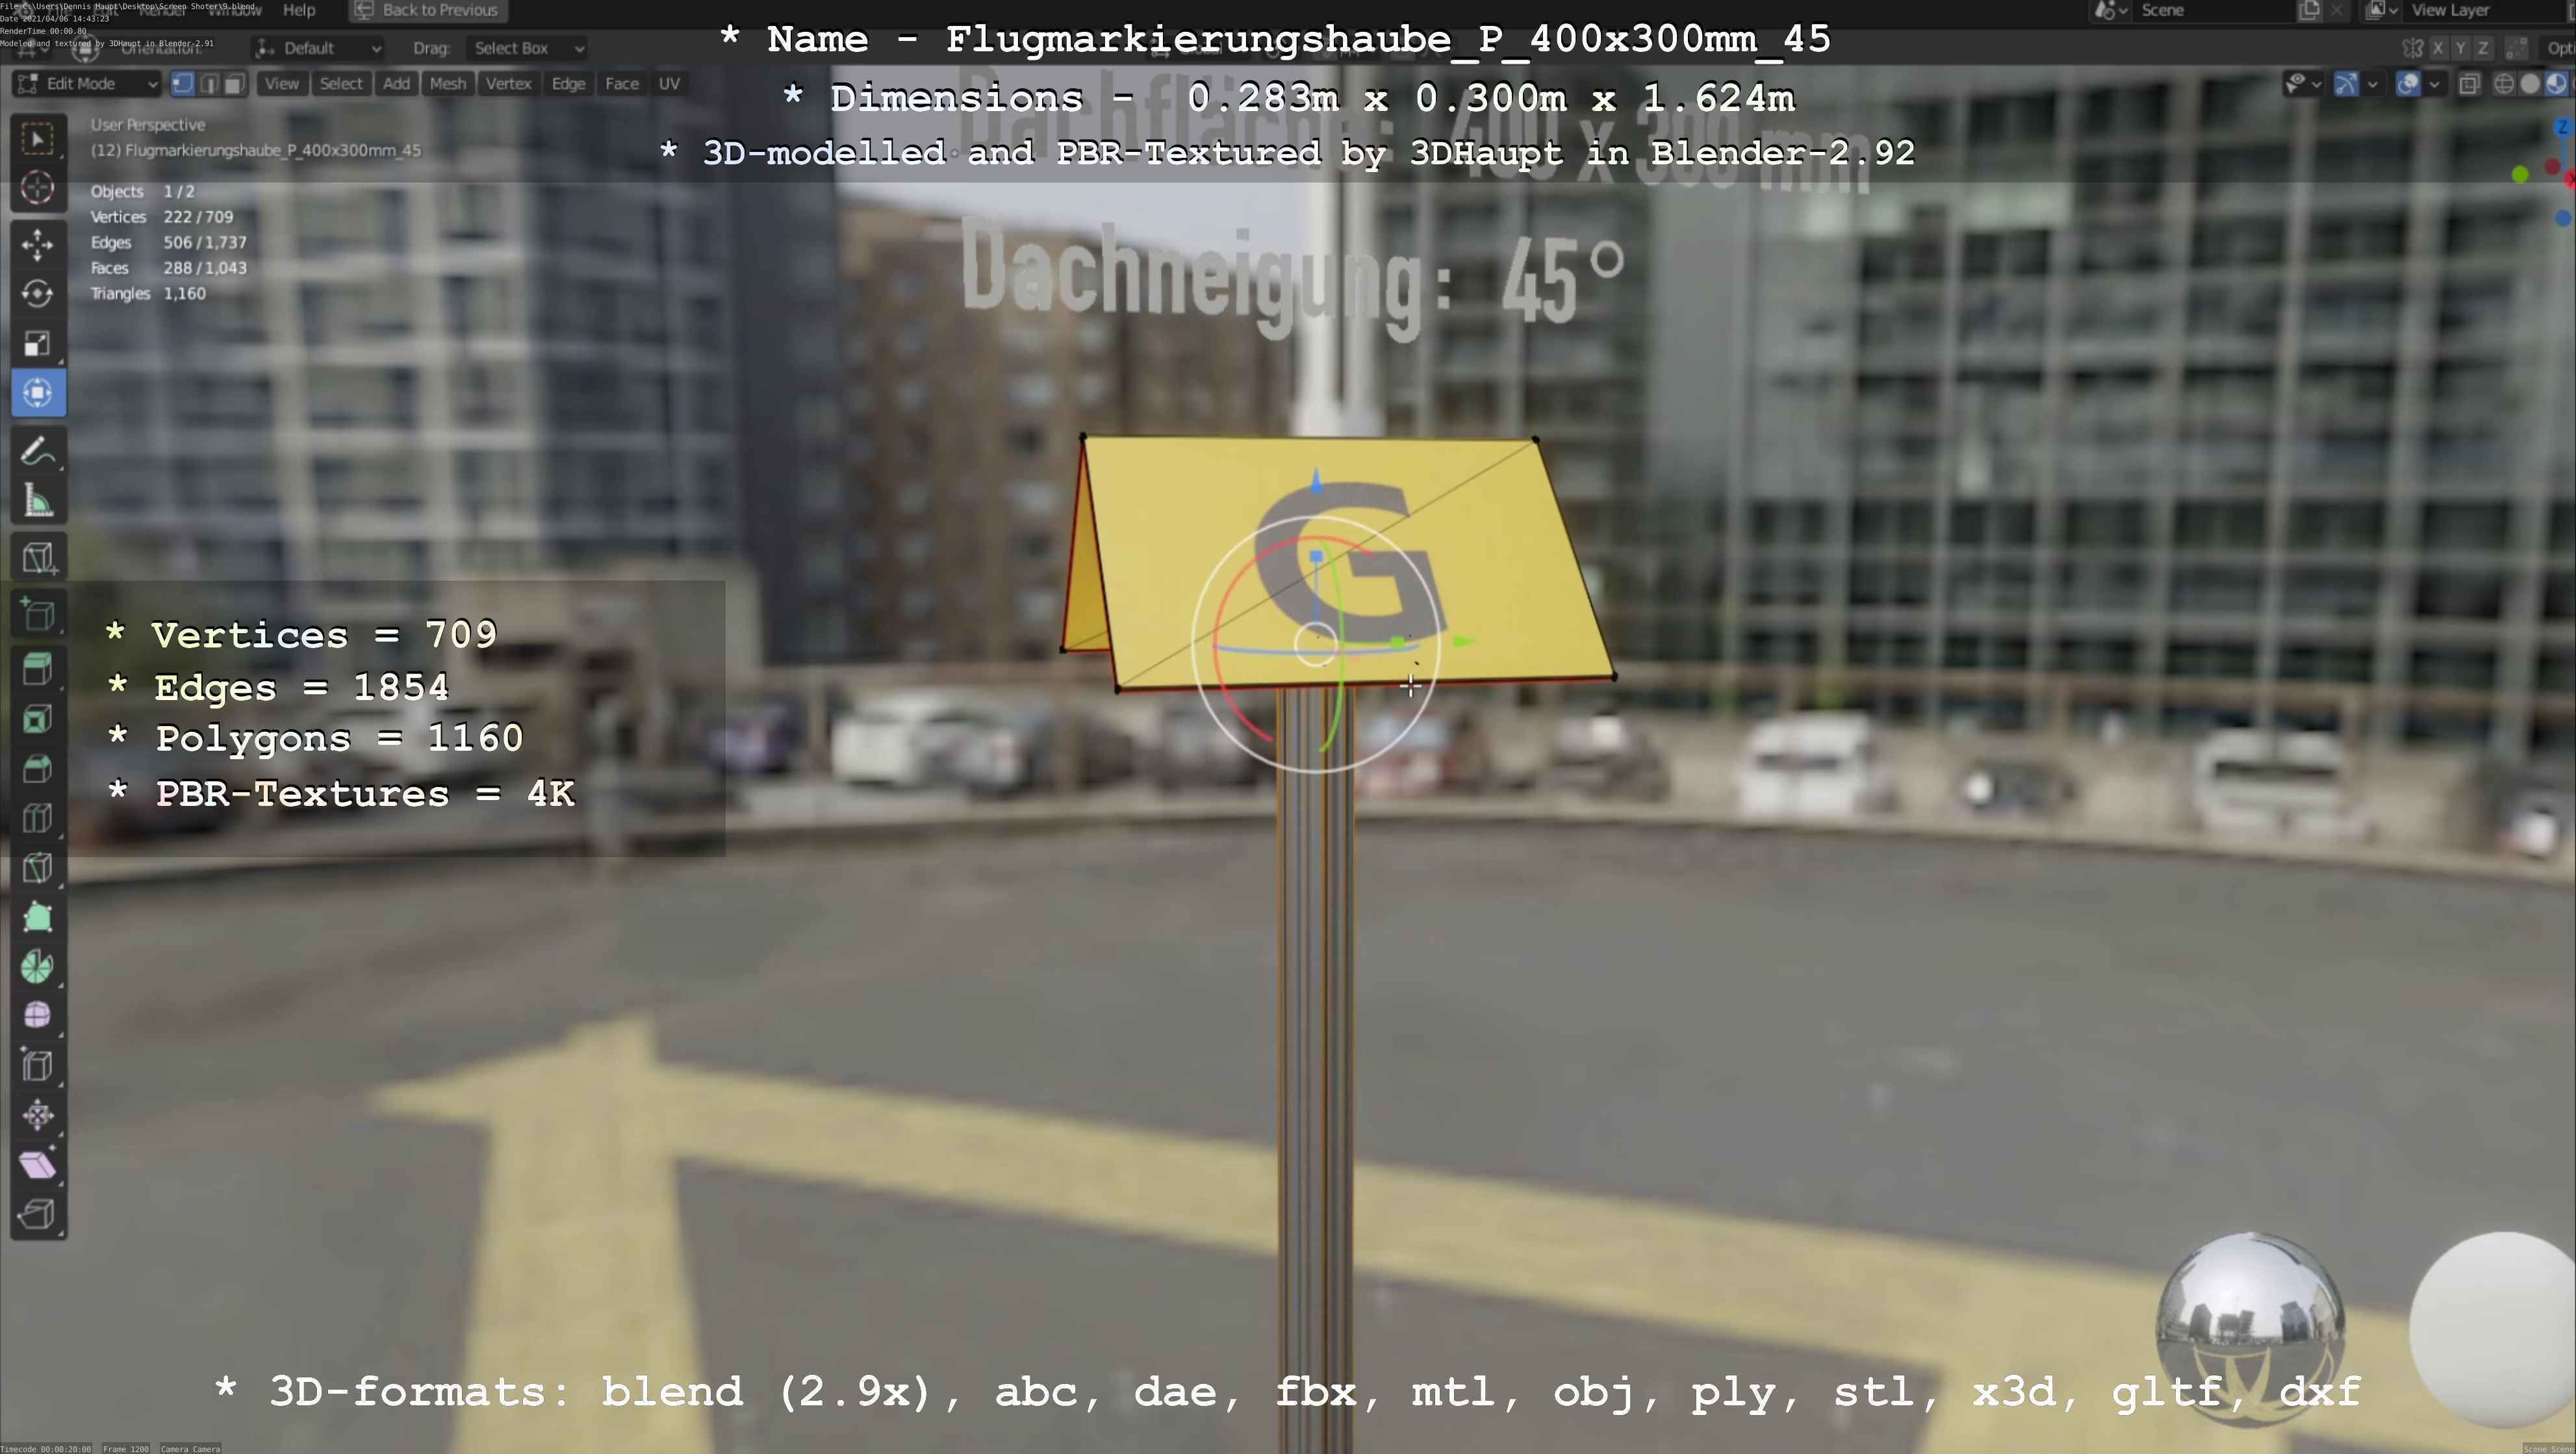Toggle the viewport gizmo display
Screen dimensions: 2576x1454
[x=2346, y=84]
